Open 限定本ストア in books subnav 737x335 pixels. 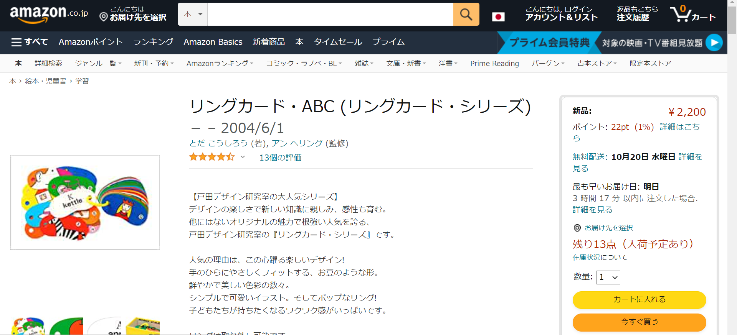(x=650, y=63)
